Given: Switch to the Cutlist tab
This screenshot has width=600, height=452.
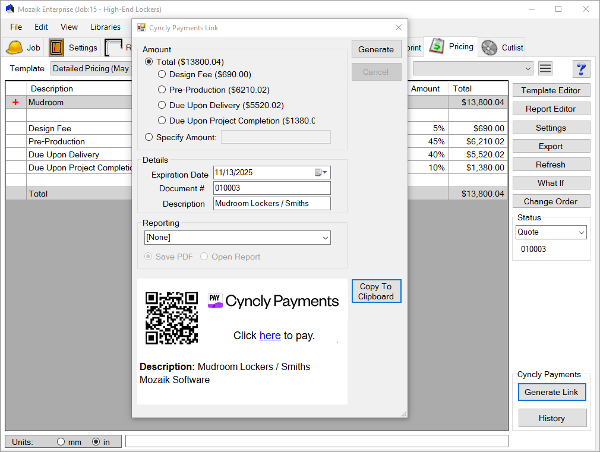Looking at the screenshot, I should 503,46.
